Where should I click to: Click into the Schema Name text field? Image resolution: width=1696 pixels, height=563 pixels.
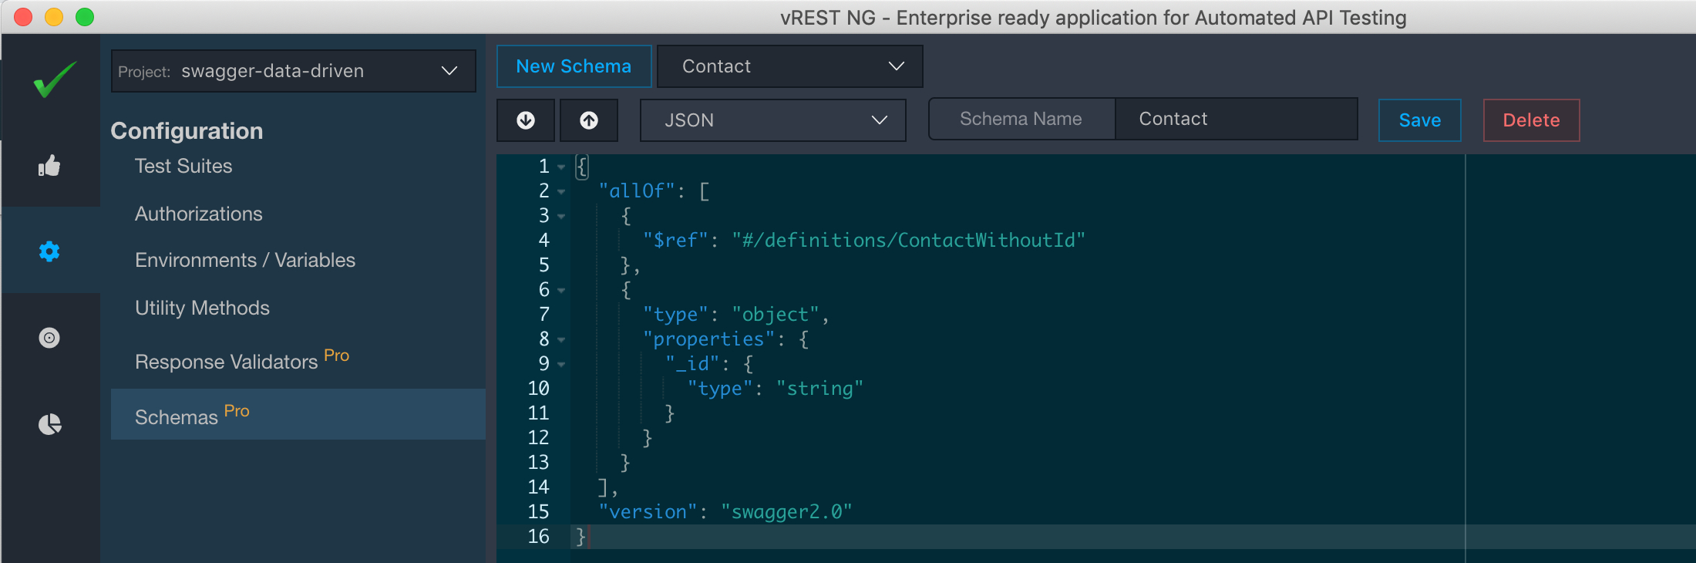click(x=1235, y=119)
